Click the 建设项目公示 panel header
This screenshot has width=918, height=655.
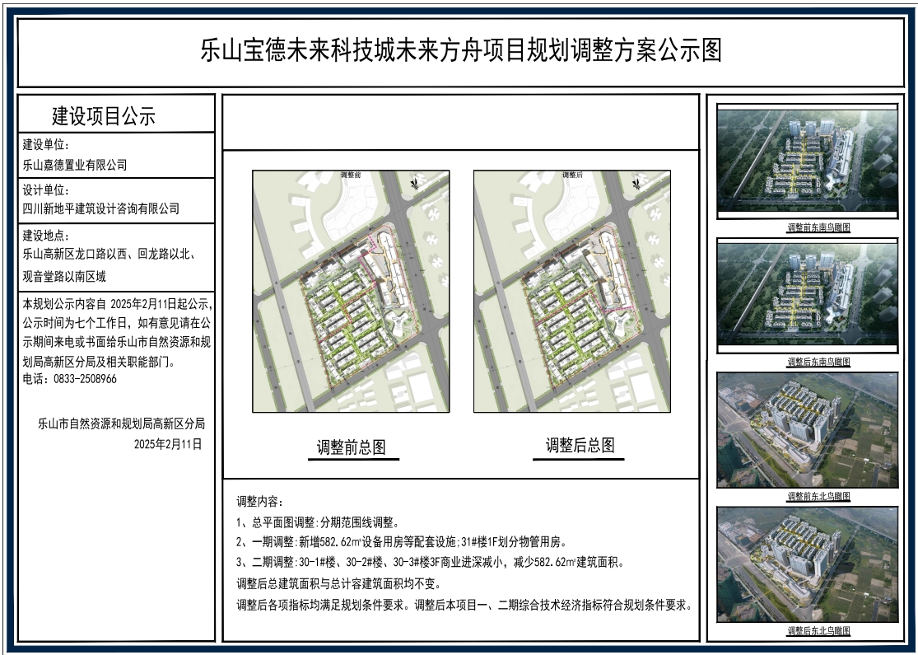(x=104, y=116)
